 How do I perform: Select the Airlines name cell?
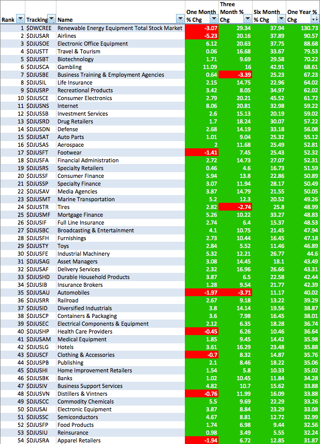point(121,36)
